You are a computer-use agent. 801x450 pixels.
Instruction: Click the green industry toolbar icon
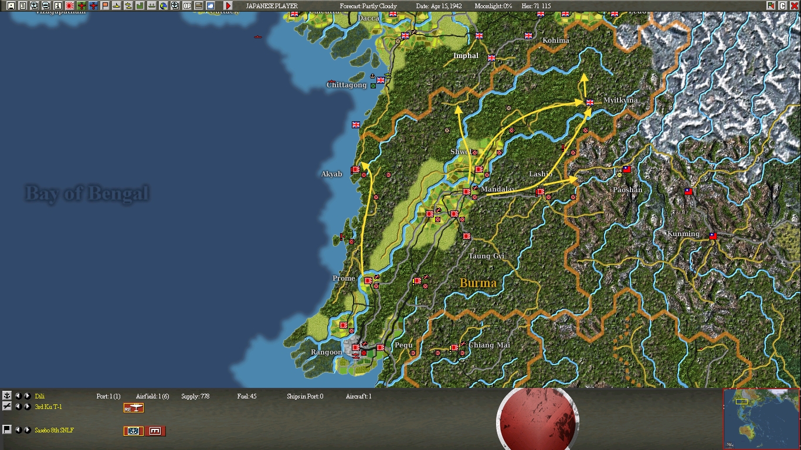point(140,6)
